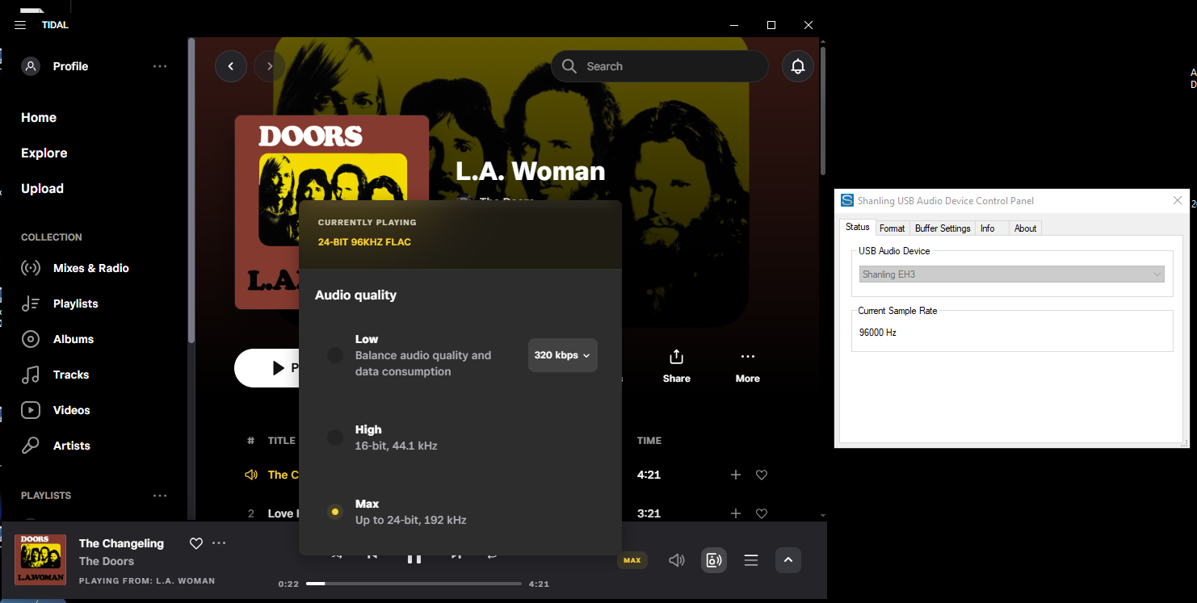Open the volume speaker control

677,560
